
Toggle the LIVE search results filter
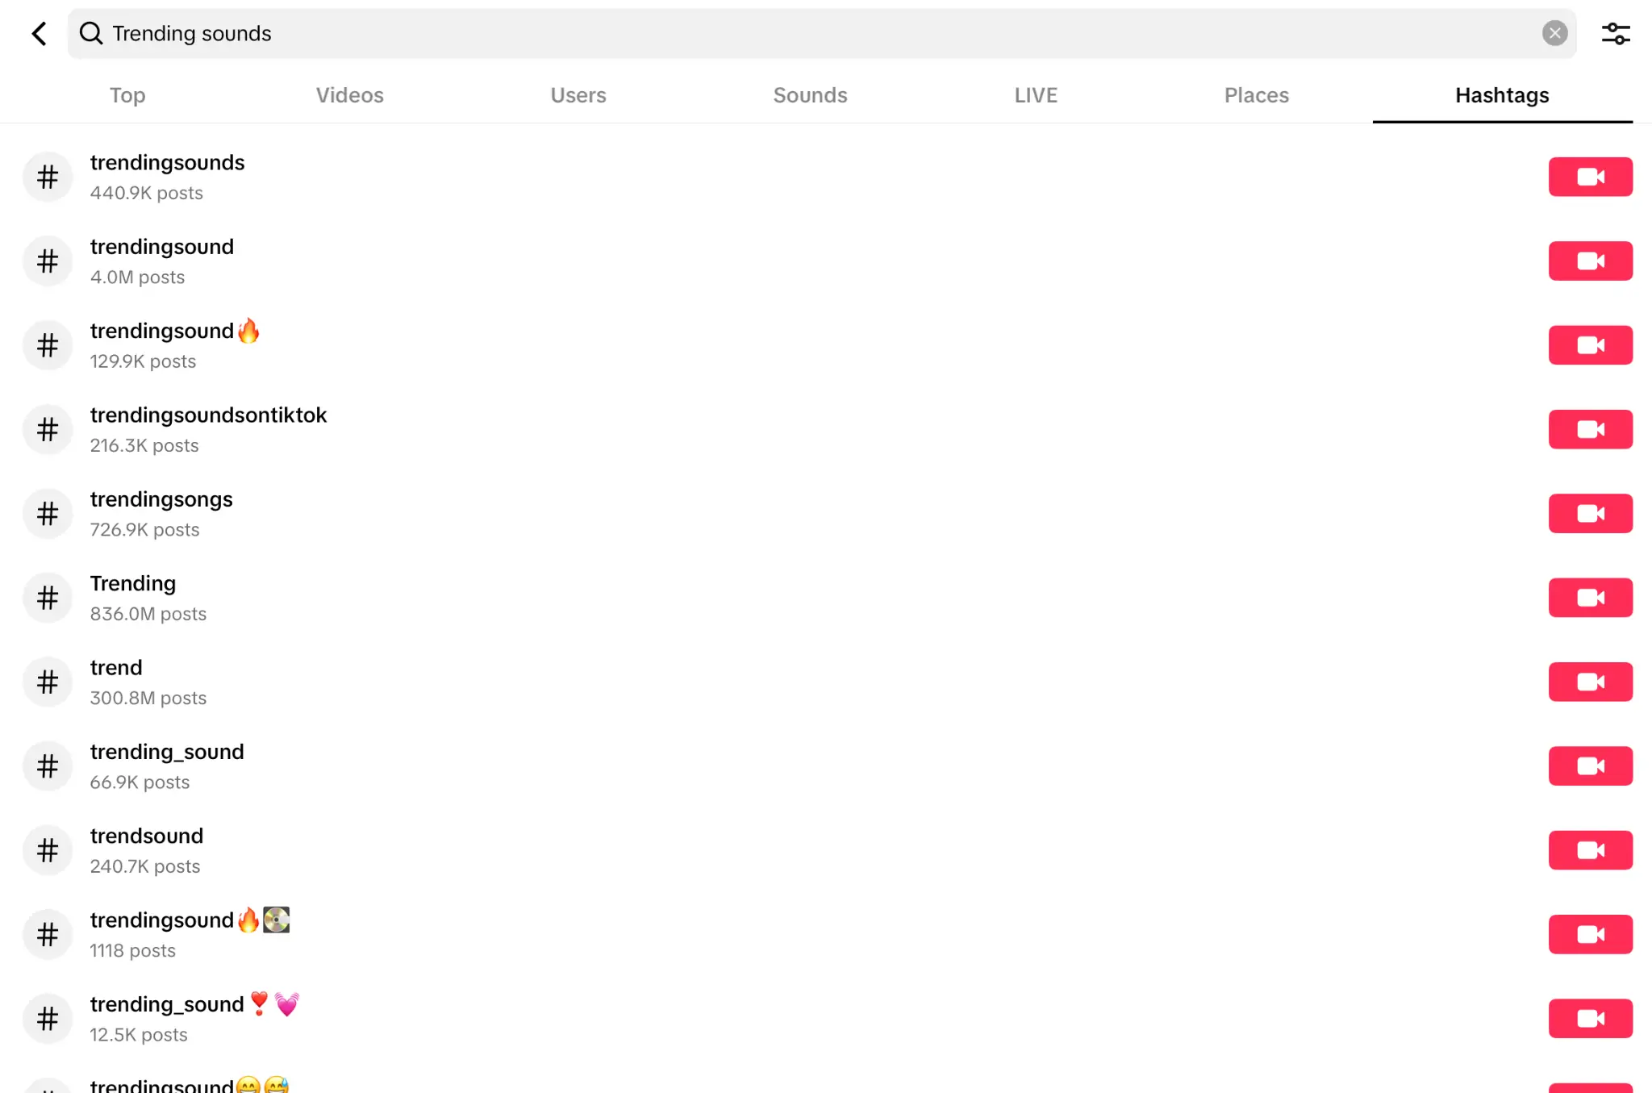[1035, 95]
